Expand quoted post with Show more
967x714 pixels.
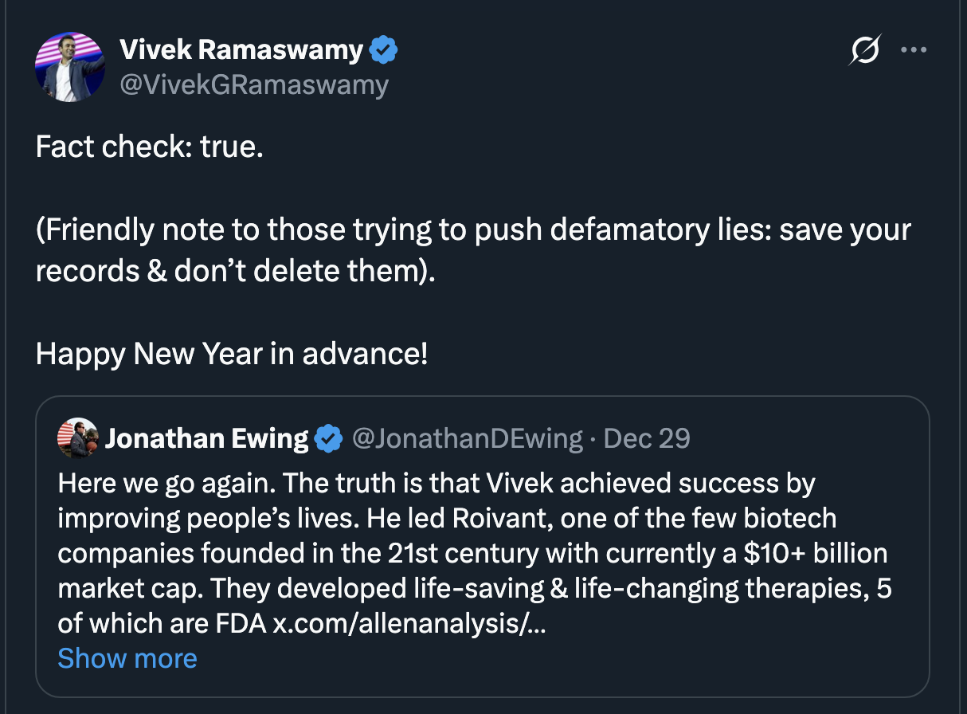[x=127, y=658]
